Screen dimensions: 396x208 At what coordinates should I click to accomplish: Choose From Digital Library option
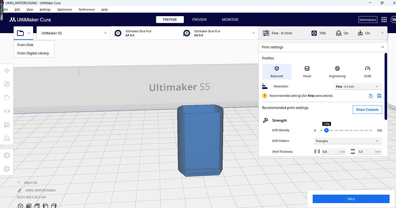tap(34, 53)
